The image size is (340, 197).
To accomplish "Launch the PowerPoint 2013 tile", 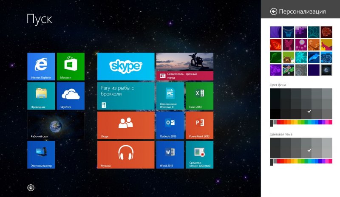I will [x=199, y=126].
